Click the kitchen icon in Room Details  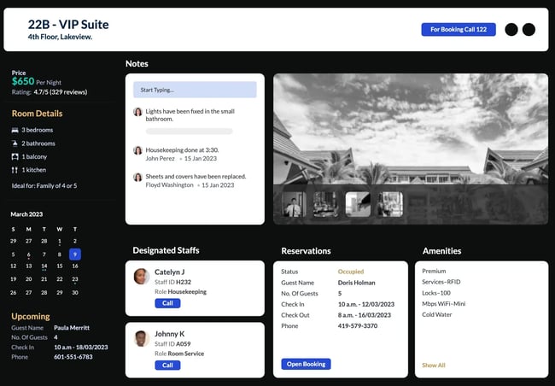pyautogui.click(x=15, y=171)
